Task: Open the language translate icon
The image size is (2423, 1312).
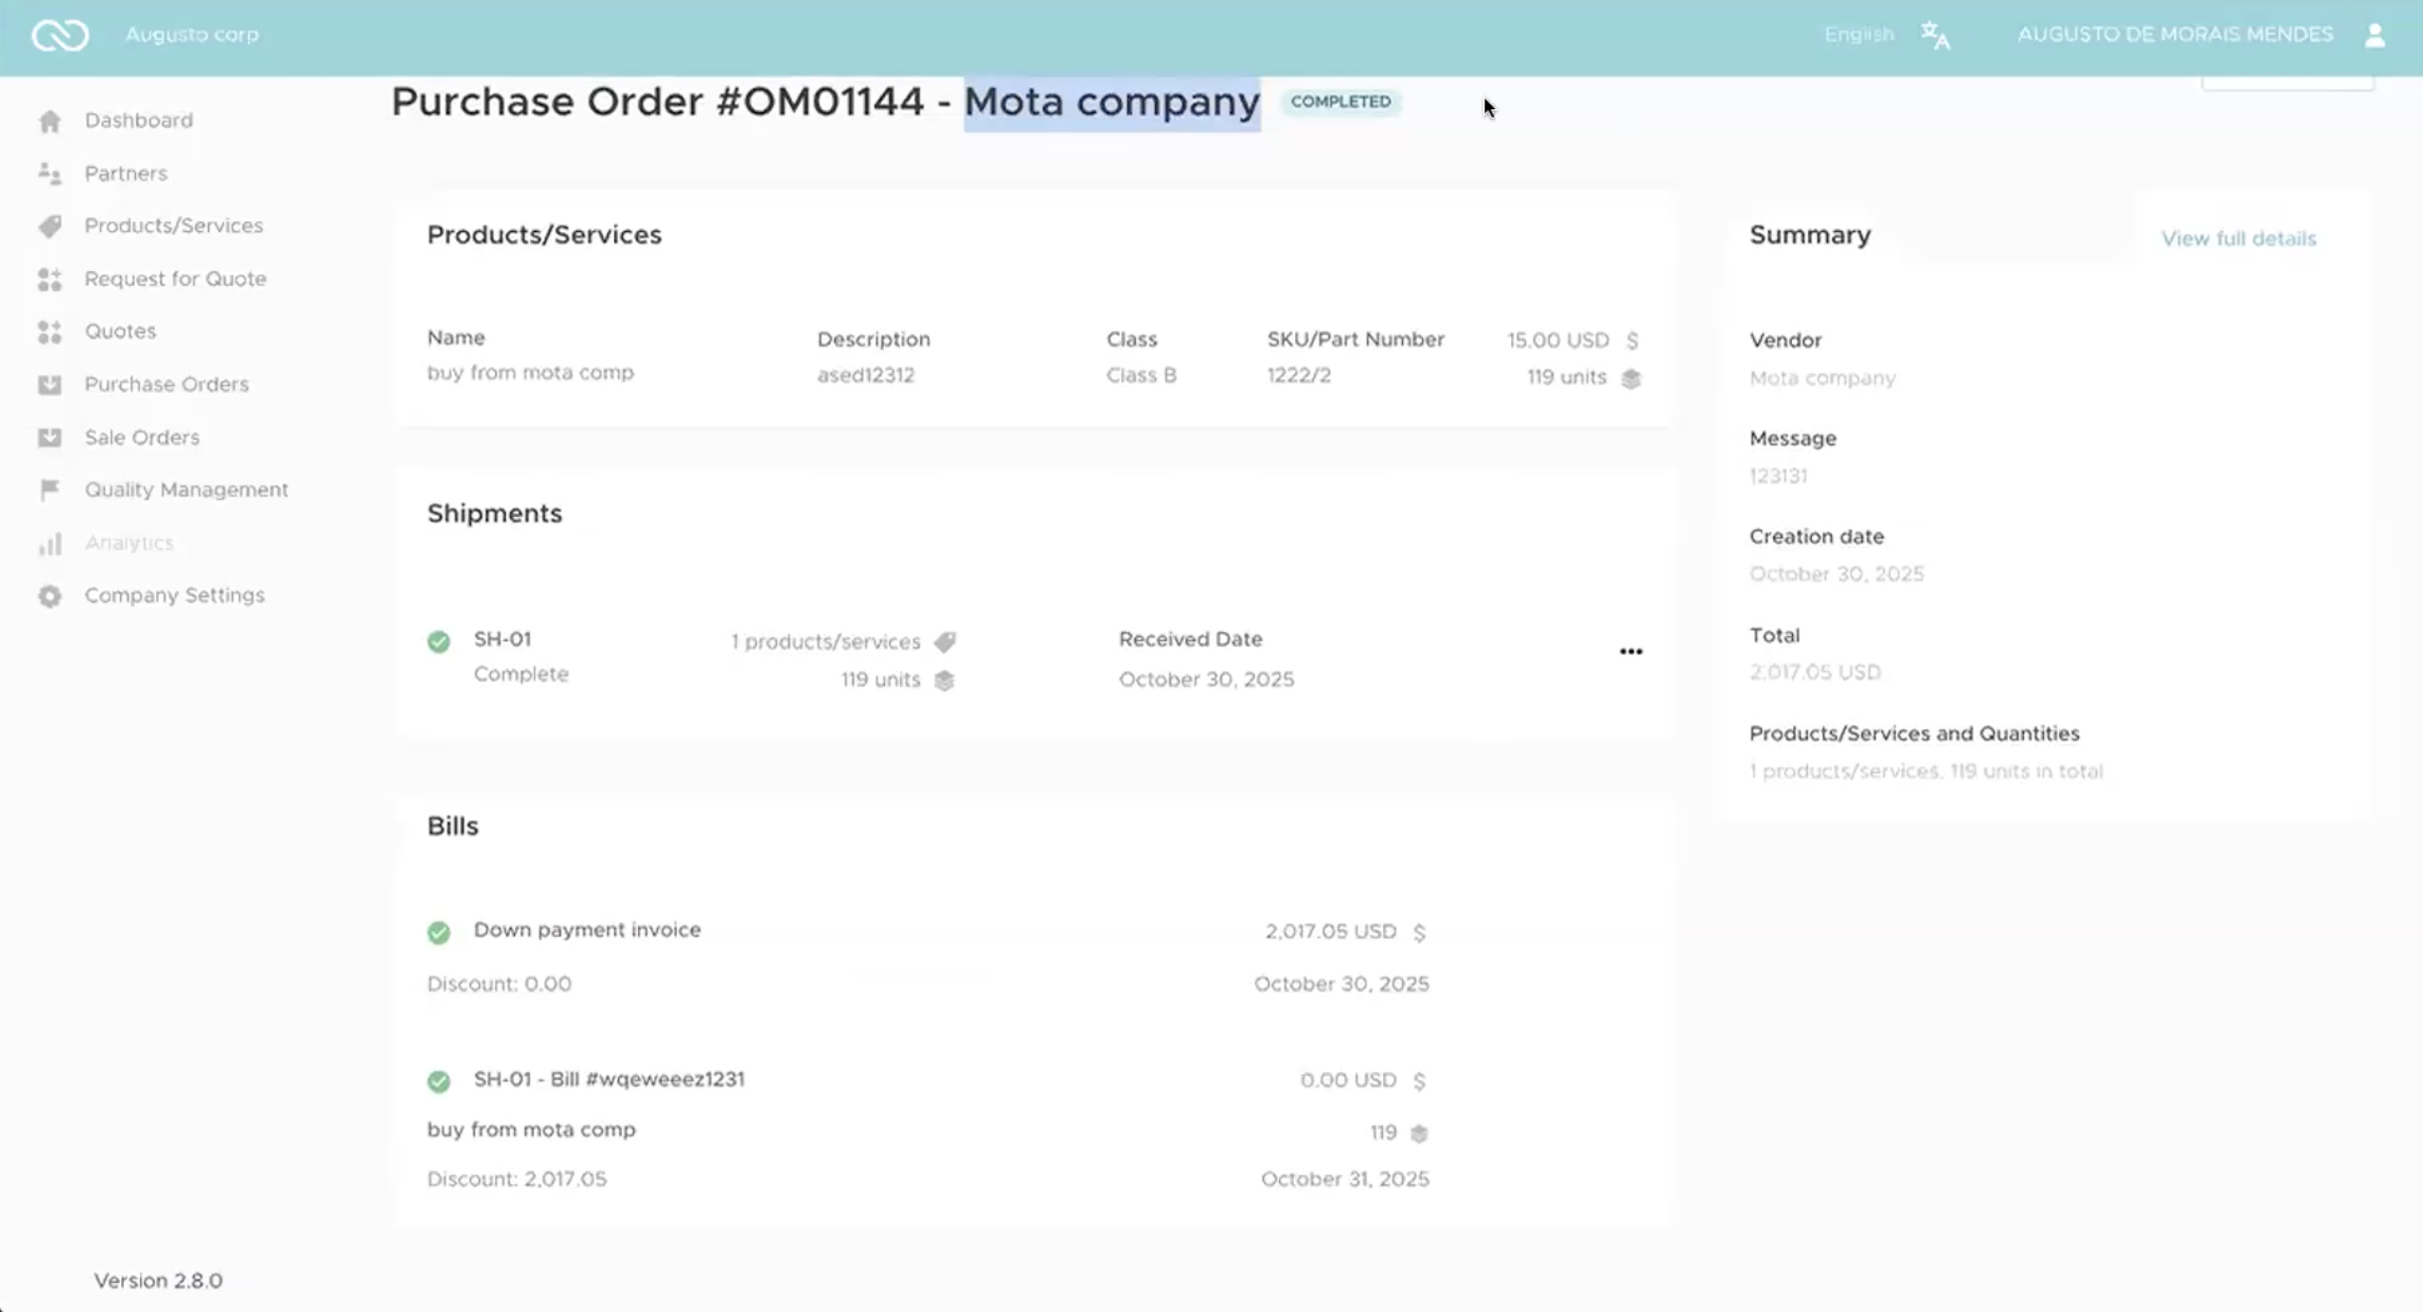Action: click(1935, 36)
